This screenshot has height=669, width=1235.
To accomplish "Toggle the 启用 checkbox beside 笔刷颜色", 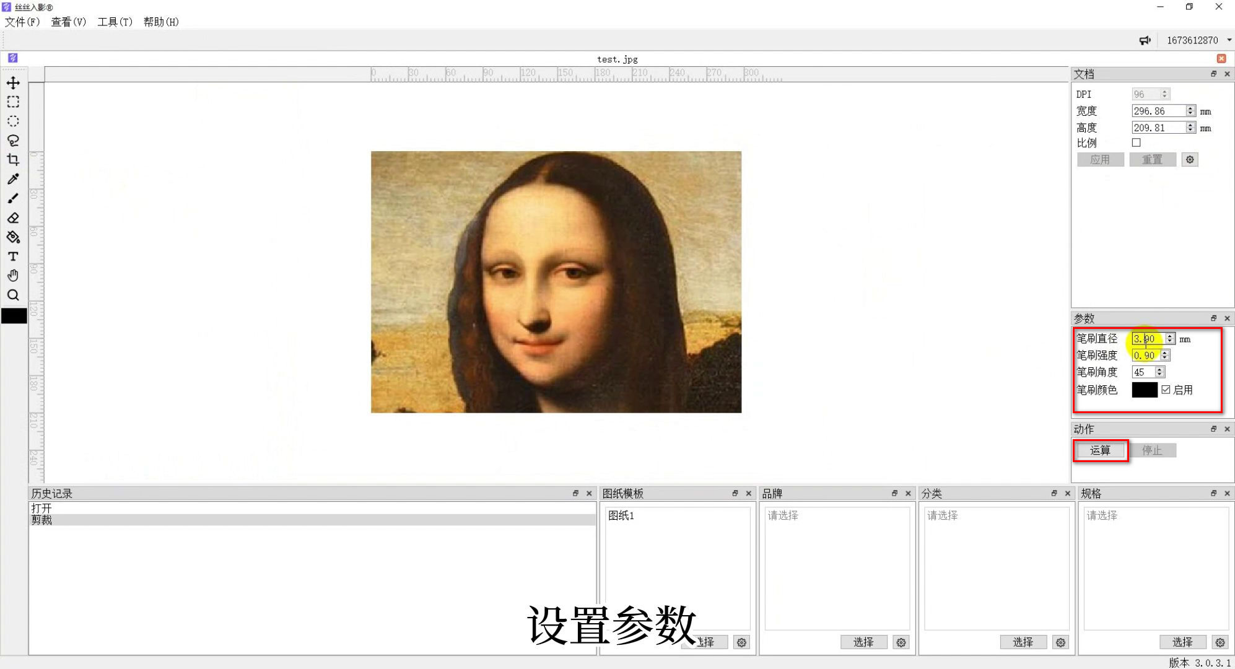I will pos(1166,390).
